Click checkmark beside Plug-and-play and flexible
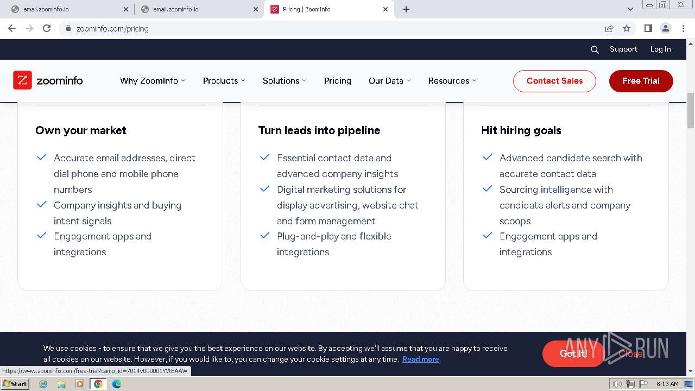 [x=264, y=236]
